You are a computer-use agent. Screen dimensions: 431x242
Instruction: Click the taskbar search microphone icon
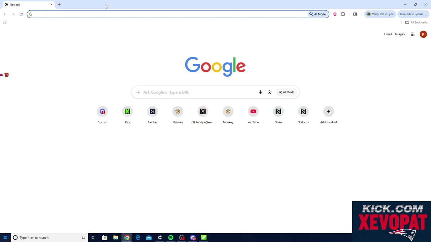pyautogui.click(x=83, y=238)
